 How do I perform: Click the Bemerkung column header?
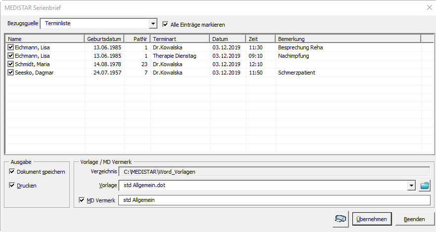coord(347,39)
